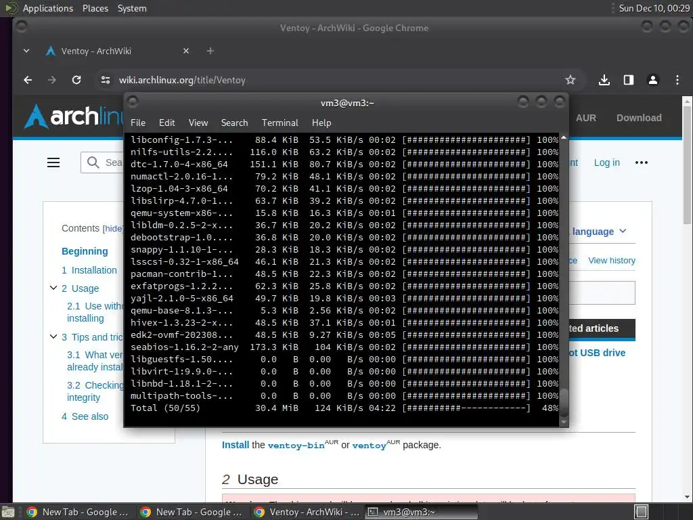Image resolution: width=693 pixels, height=520 pixels.
Task: Click the Applications menu logo icon
Action: [x=11, y=8]
